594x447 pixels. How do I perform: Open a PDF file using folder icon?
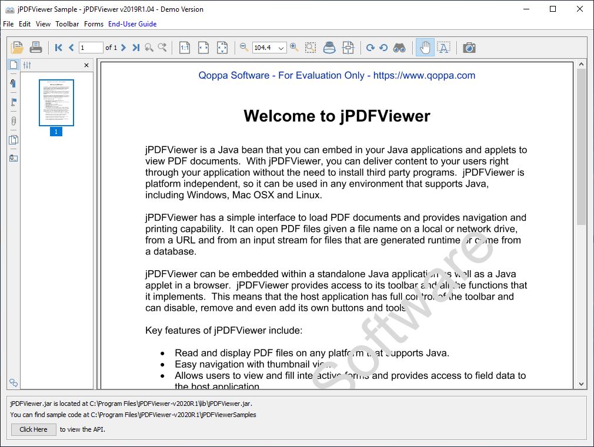[x=17, y=48]
